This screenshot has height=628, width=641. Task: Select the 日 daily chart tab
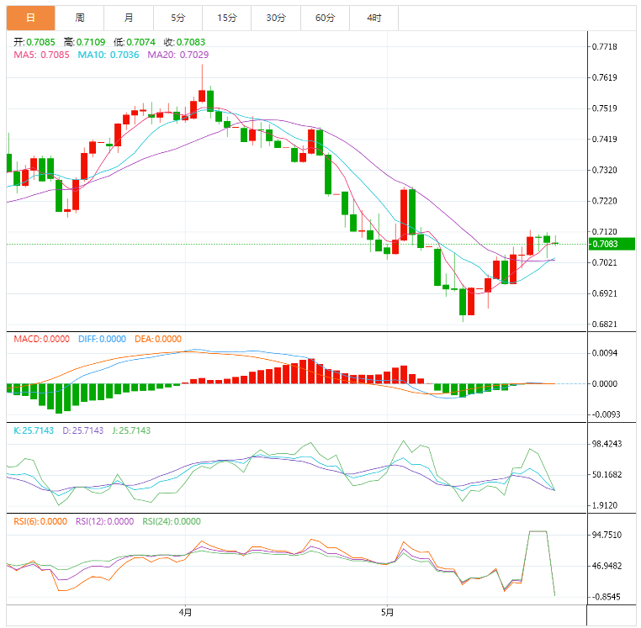click(x=31, y=18)
